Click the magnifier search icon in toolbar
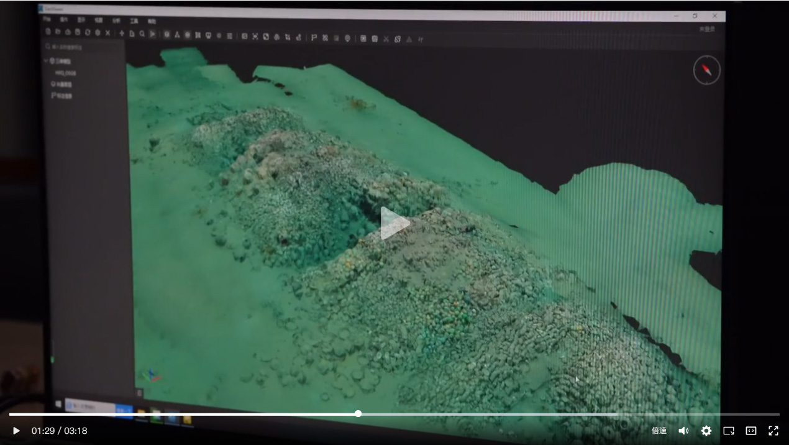 tap(142, 34)
